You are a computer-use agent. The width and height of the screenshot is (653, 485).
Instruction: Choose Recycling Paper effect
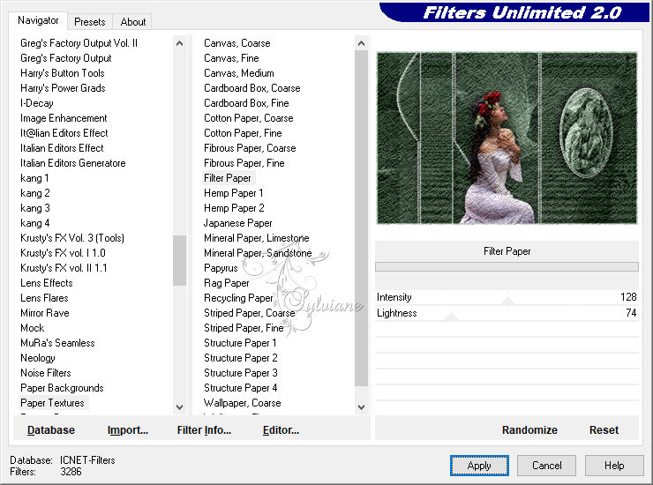[x=238, y=298]
